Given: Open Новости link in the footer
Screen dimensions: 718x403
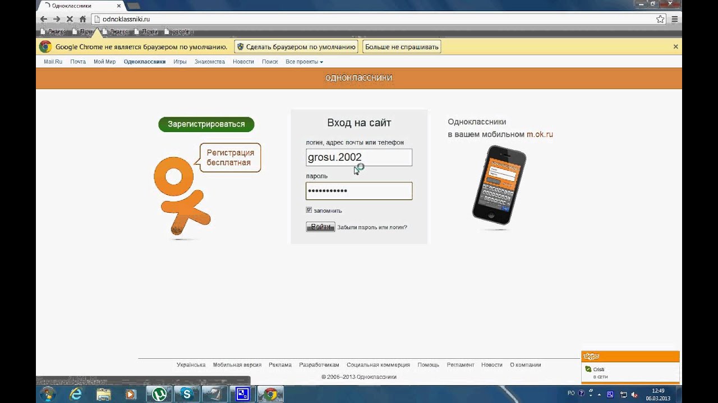Looking at the screenshot, I should click(492, 365).
